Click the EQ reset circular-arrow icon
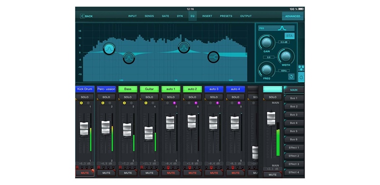Image resolution: width=380 pixels, height=185 pixels. point(291,77)
